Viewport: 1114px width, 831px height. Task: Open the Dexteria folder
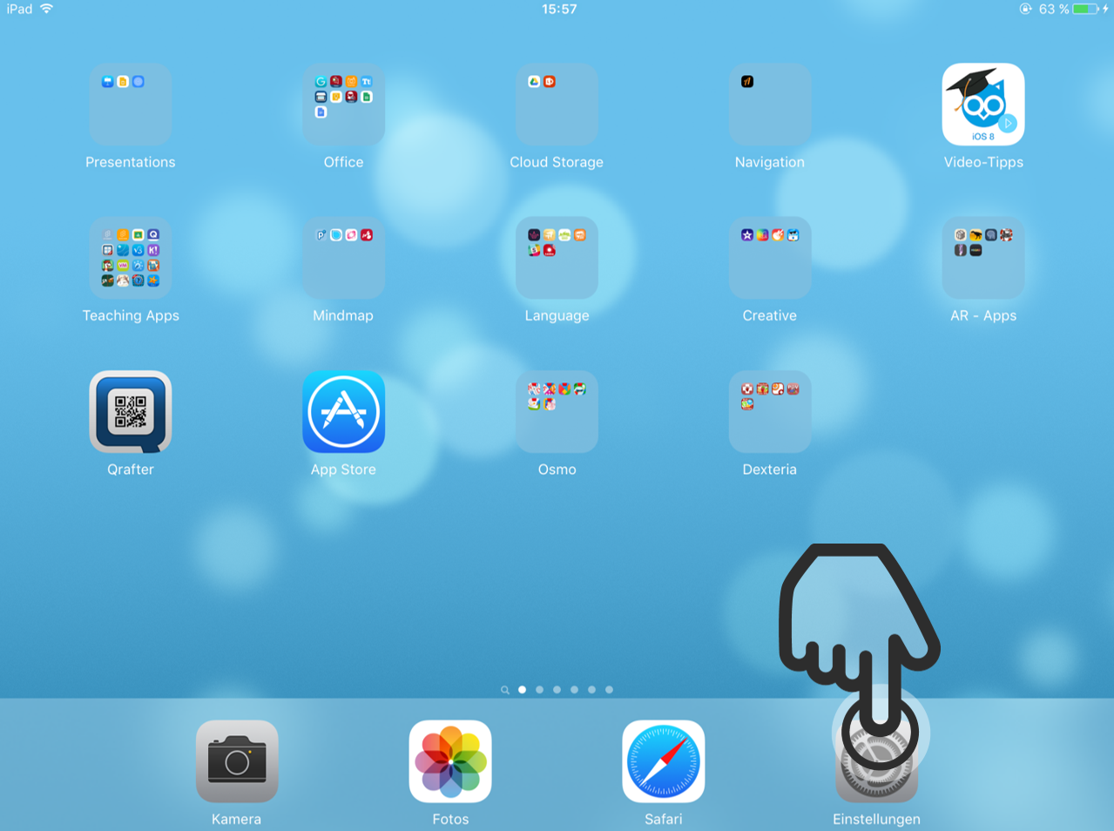pos(770,412)
